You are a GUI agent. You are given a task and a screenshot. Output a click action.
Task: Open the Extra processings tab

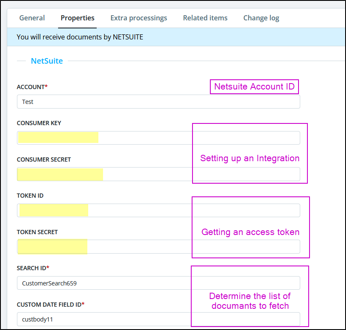coord(139,18)
